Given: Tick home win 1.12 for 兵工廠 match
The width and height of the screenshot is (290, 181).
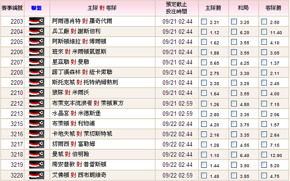Looking at the screenshot, I should tap(204, 32).
